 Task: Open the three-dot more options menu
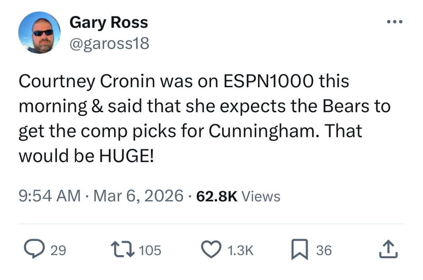click(394, 22)
